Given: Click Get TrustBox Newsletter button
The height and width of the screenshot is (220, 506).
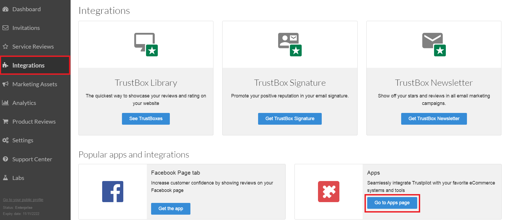Looking at the screenshot, I should pos(434,119).
